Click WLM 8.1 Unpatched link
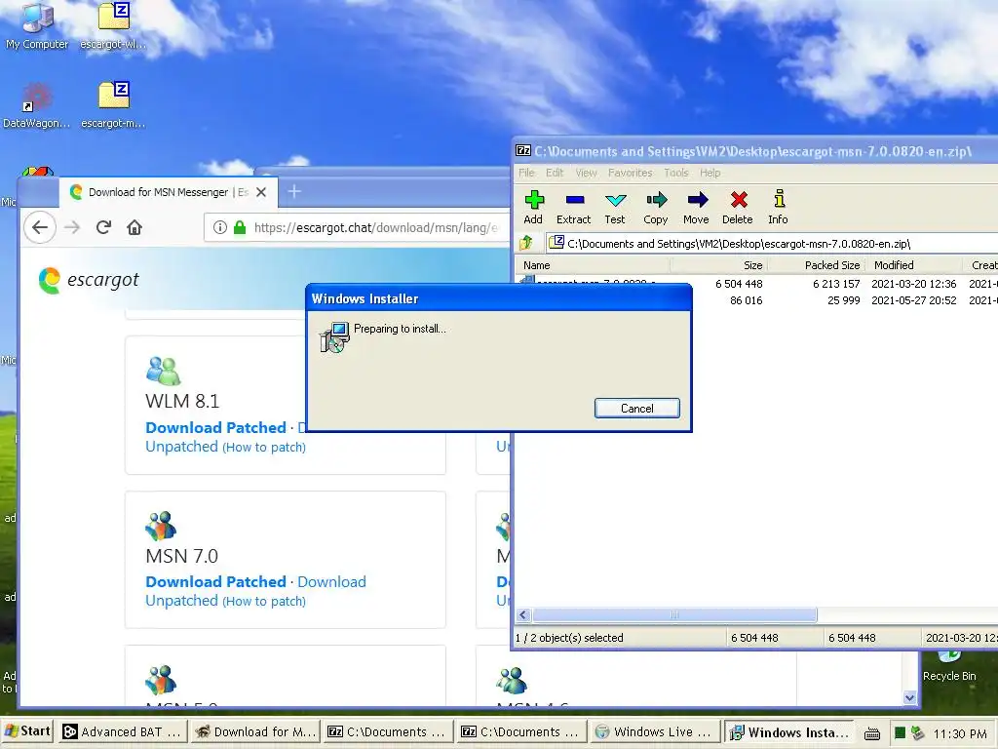Viewport: 998px width, 749px height. 181,447
